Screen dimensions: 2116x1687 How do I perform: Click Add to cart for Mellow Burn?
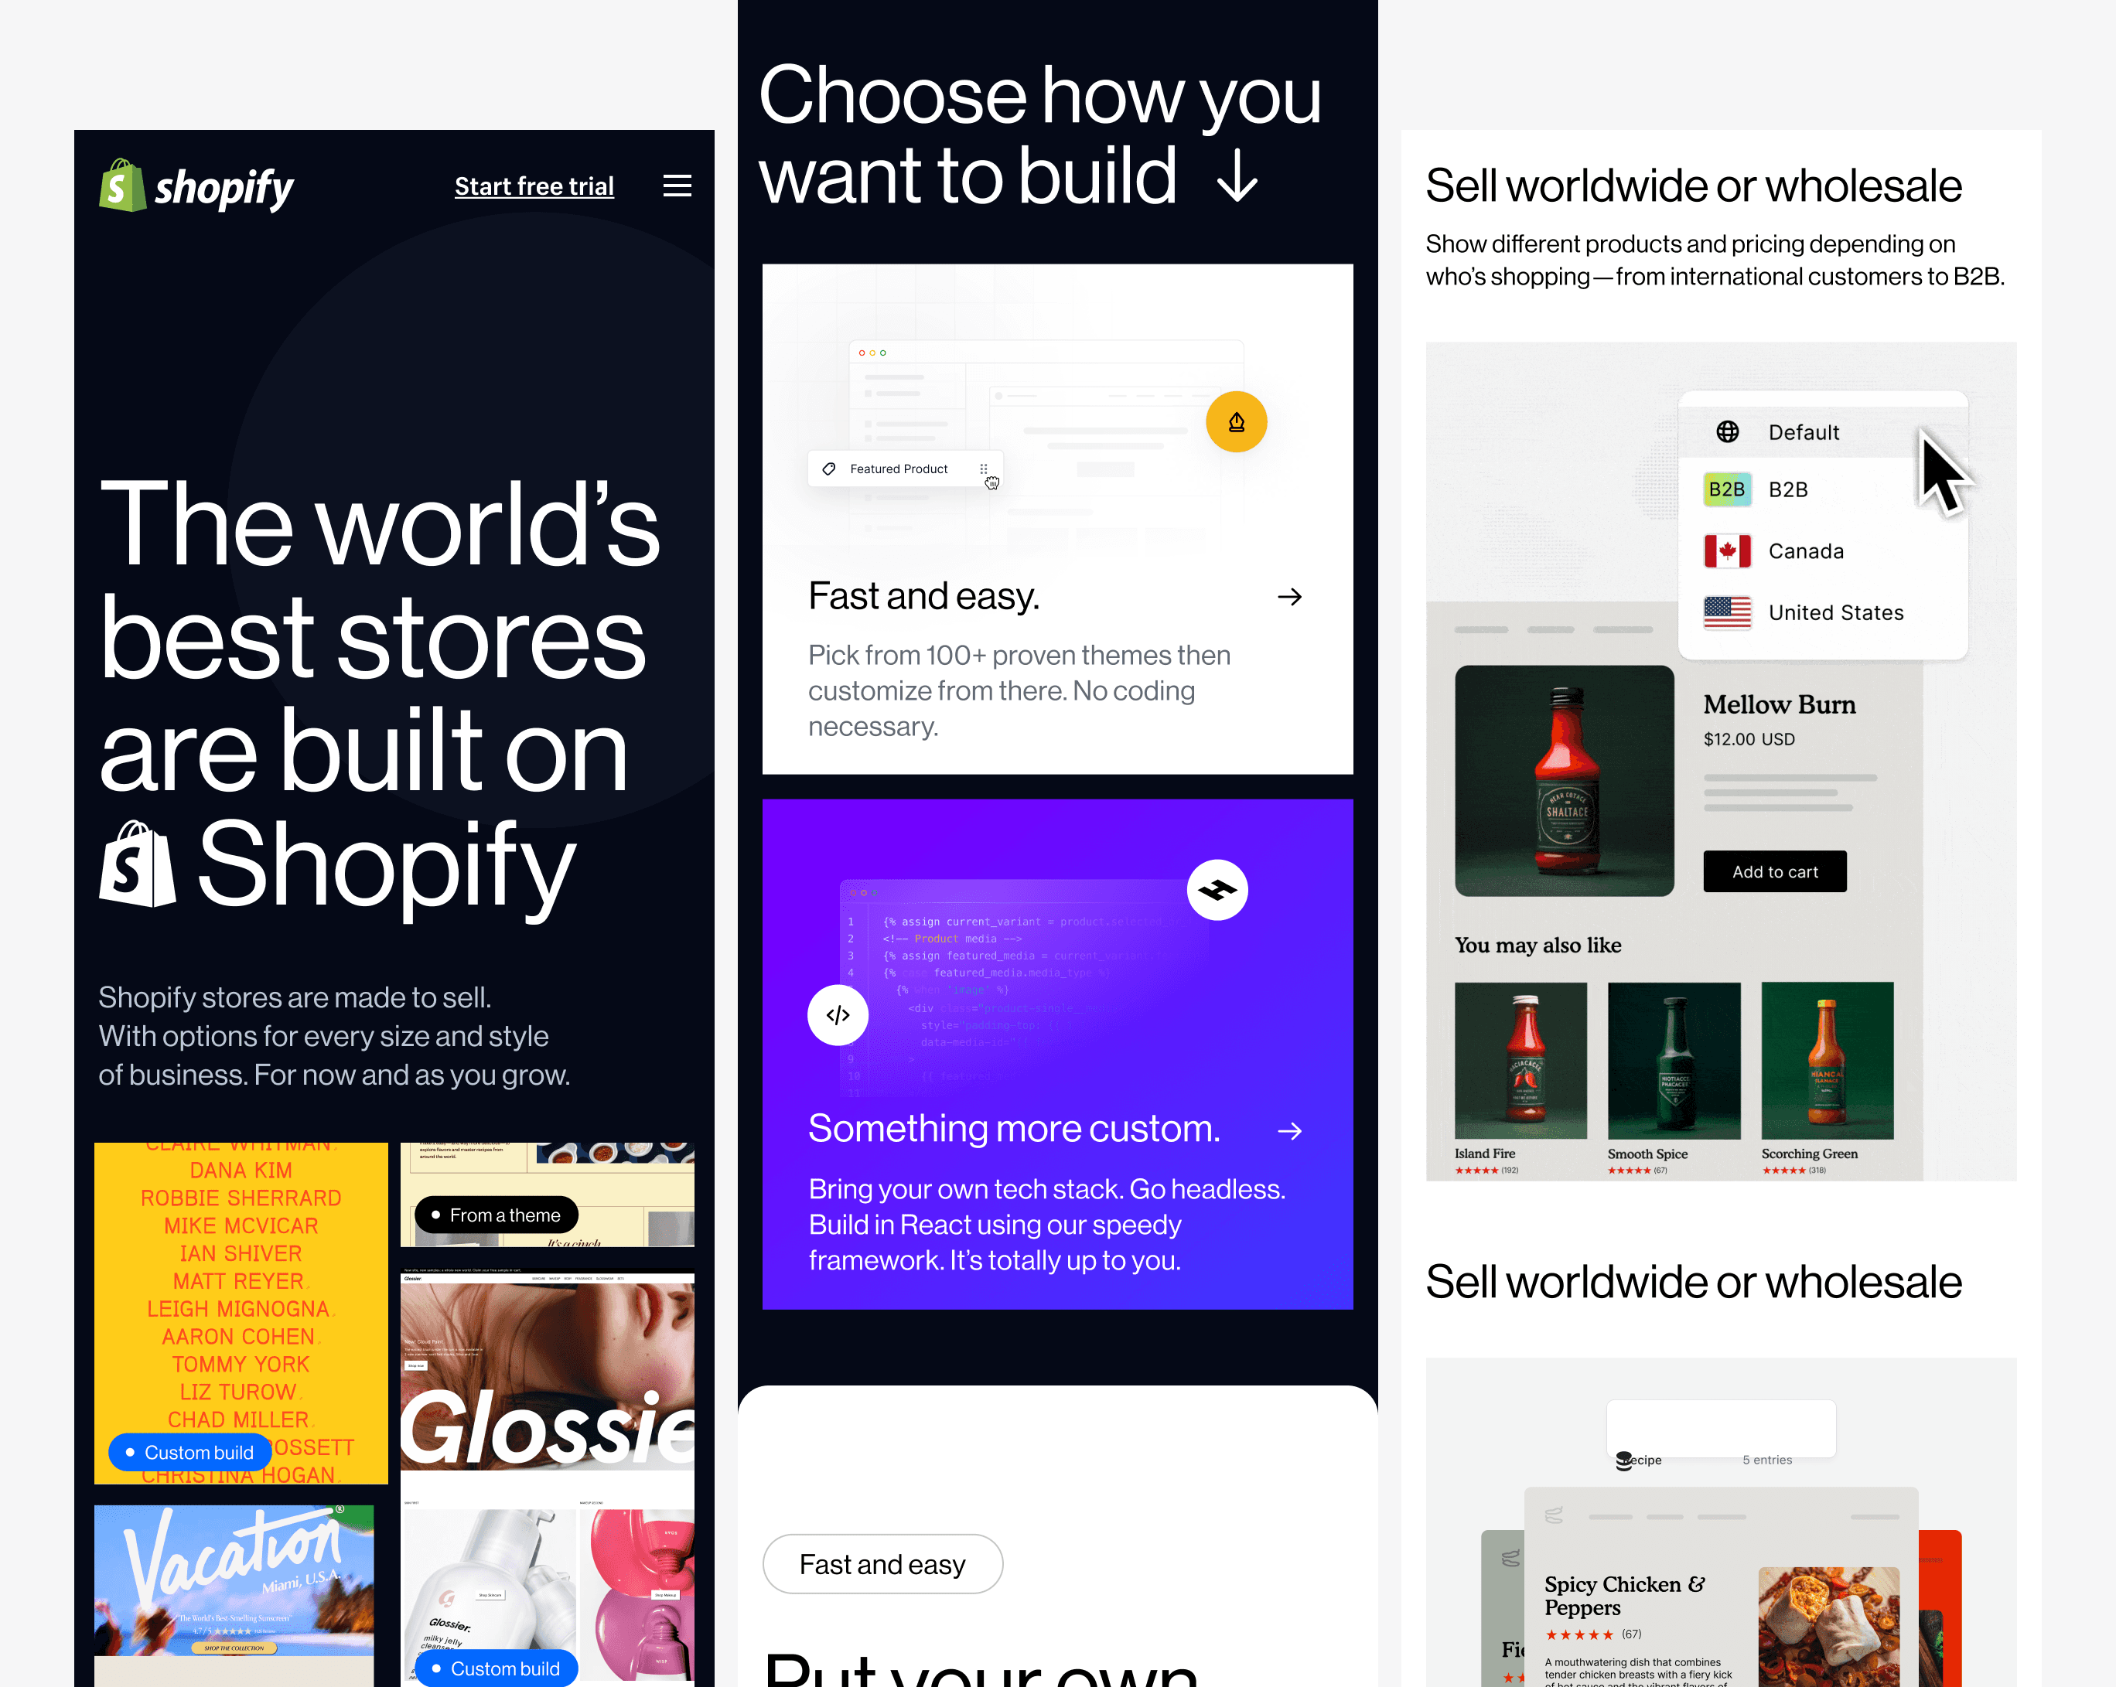click(x=1775, y=867)
